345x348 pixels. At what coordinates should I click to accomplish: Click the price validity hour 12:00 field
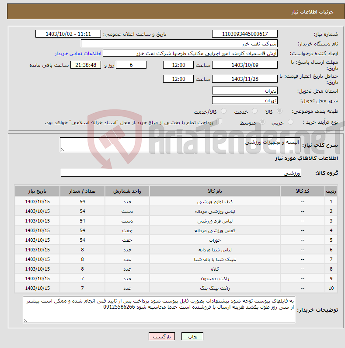(178, 79)
